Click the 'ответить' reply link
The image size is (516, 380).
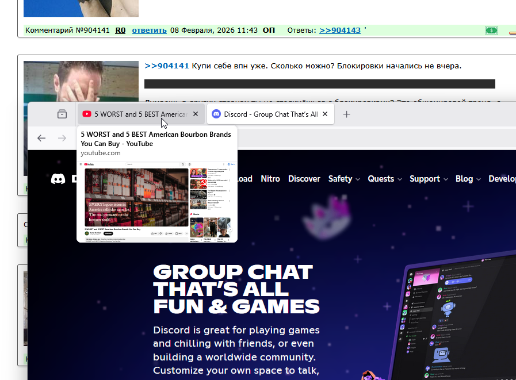coord(149,30)
